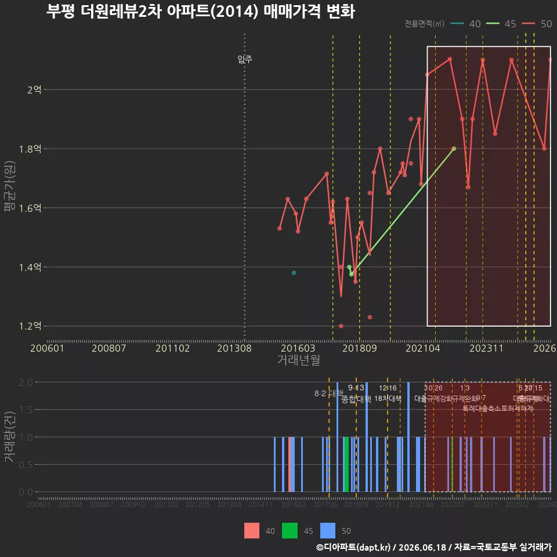Click the 입주 marker label
The width and height of the screenshot is (557, 557).
pyautogui.click(x=245, y=59)
